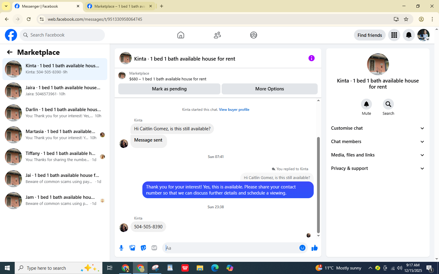The image size is (439, 274).
Task: Expand the Privacy & support section
Action: tap(378, 168)
